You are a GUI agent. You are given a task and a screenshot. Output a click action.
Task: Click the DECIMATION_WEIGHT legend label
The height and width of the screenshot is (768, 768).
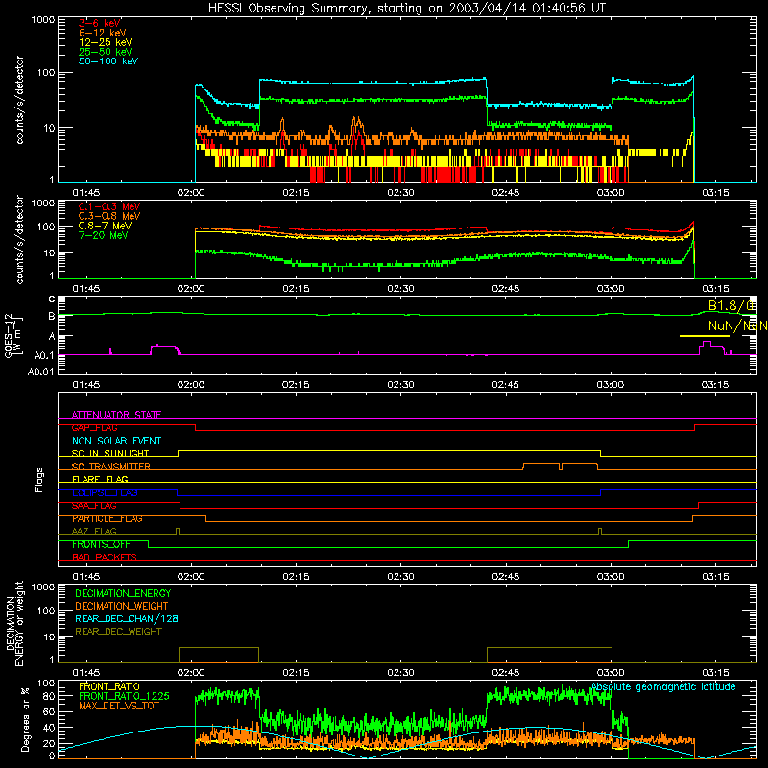122,606
